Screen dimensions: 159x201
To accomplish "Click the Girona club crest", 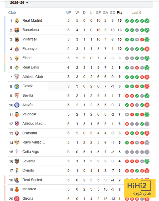I will pos(17,198).
